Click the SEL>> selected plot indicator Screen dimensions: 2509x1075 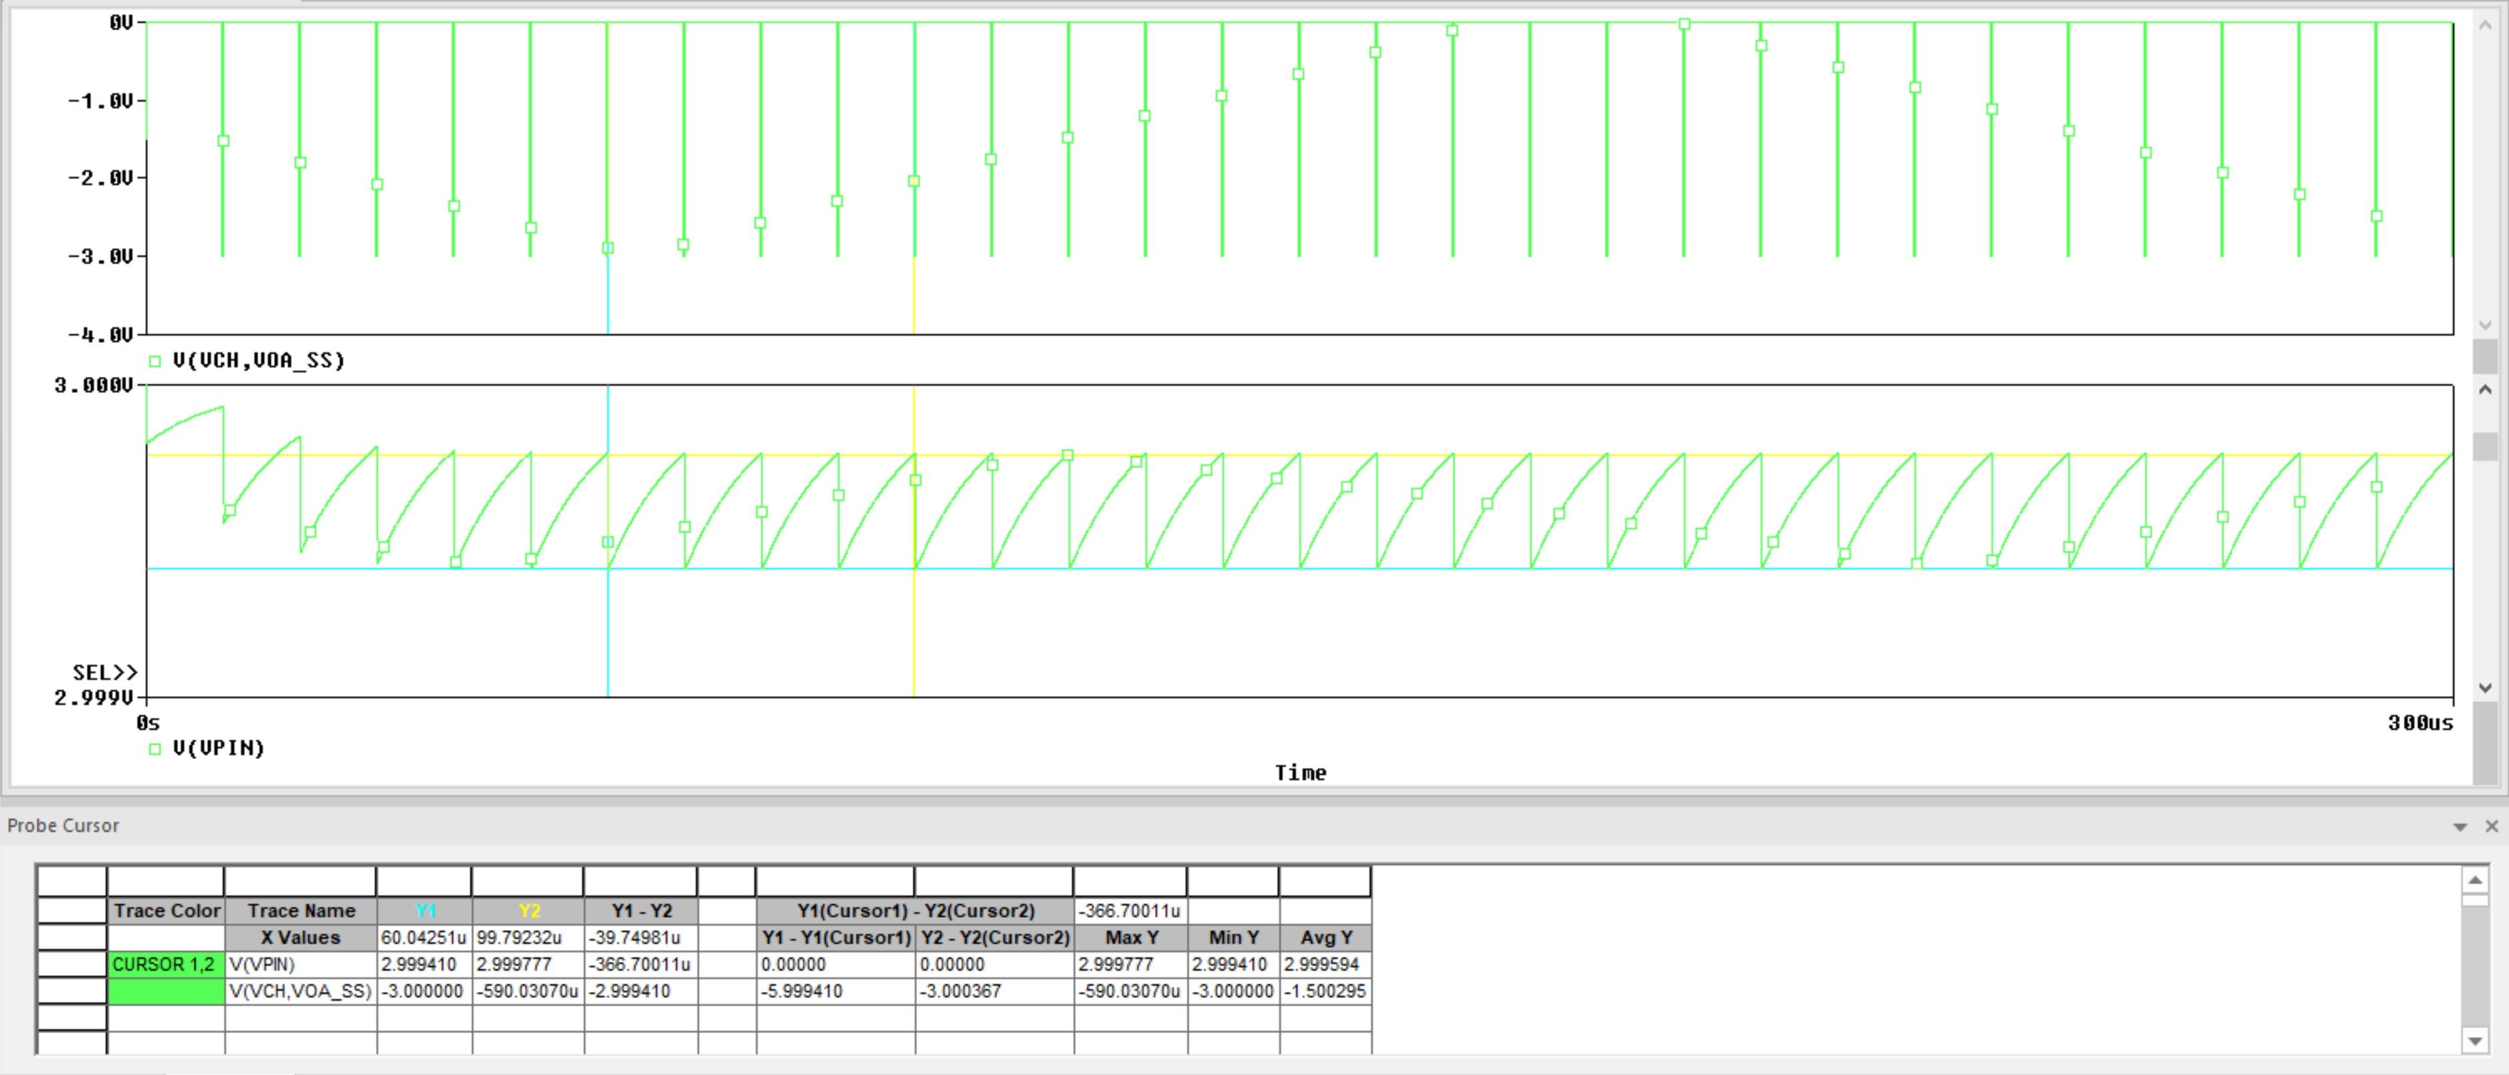105,672
